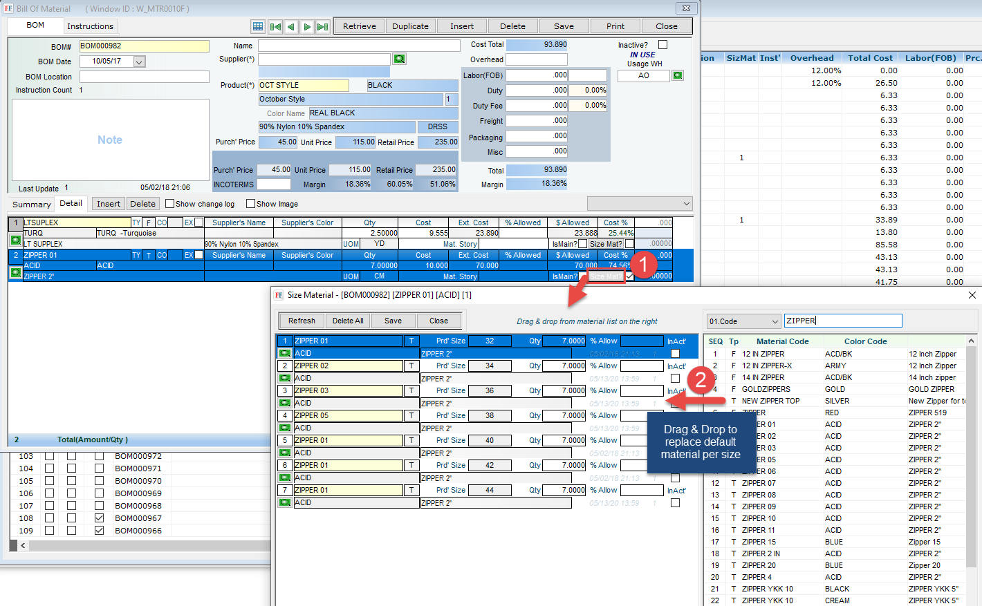Click lookup icon beside LTSUPLEX material row

click(x=15, y=239)
